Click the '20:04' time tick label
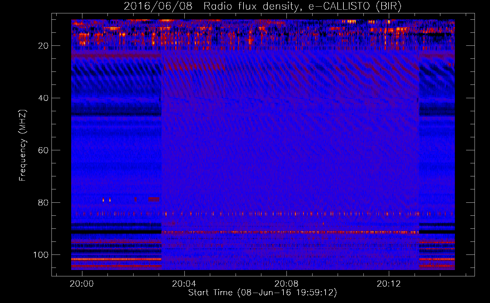Screen dimensions: 490x303 pos(184,284)
